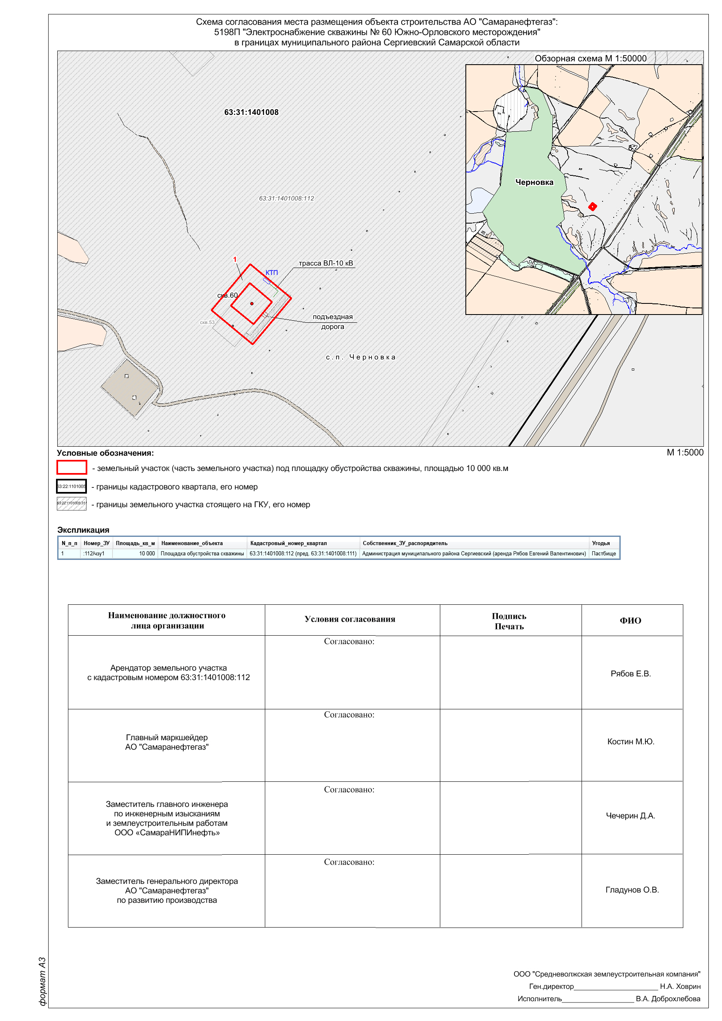Click the black-bordered cadastral quarter legend symbol
The image size is (722, 1021).
click(72, 486)
